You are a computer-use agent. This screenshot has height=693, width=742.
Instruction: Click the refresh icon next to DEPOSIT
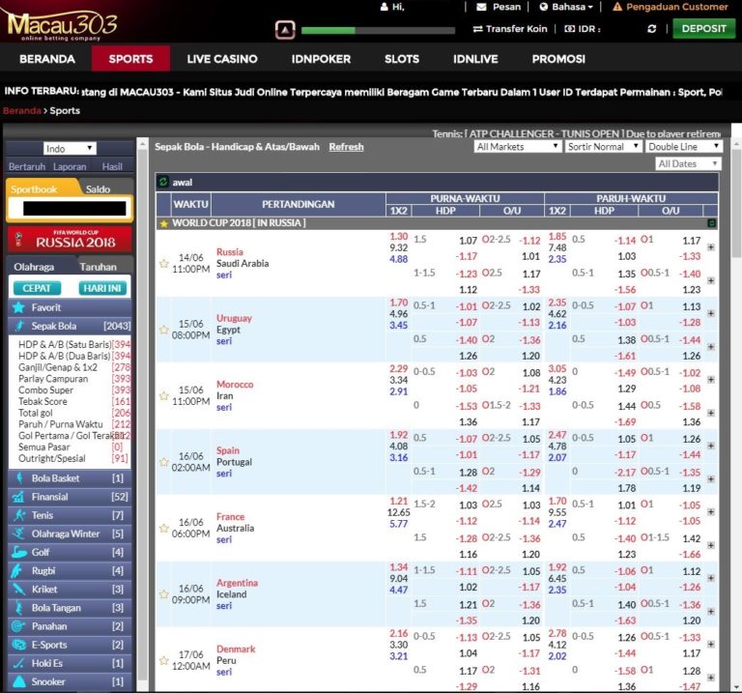(x=651, y=29)
